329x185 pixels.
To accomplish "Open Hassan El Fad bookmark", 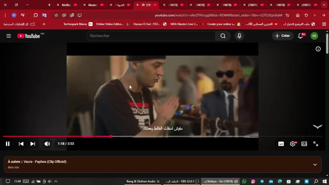I will click(150, 24).
